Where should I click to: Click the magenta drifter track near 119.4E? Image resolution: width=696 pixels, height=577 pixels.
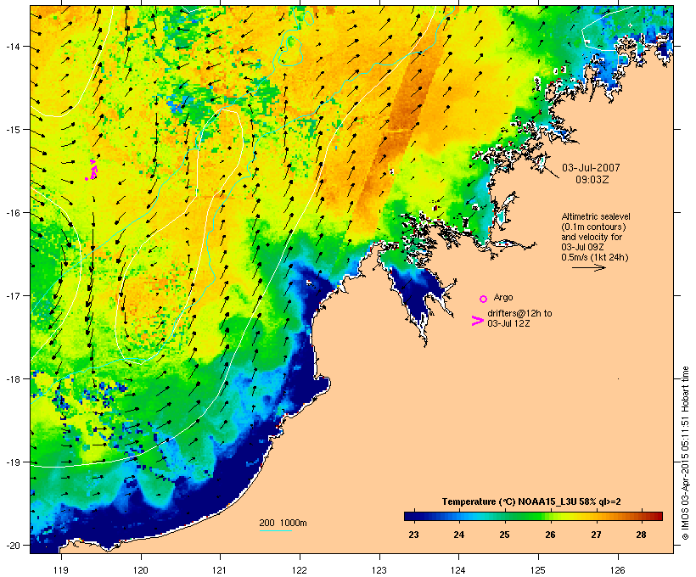pyautogui.click(x=92, y=171)
